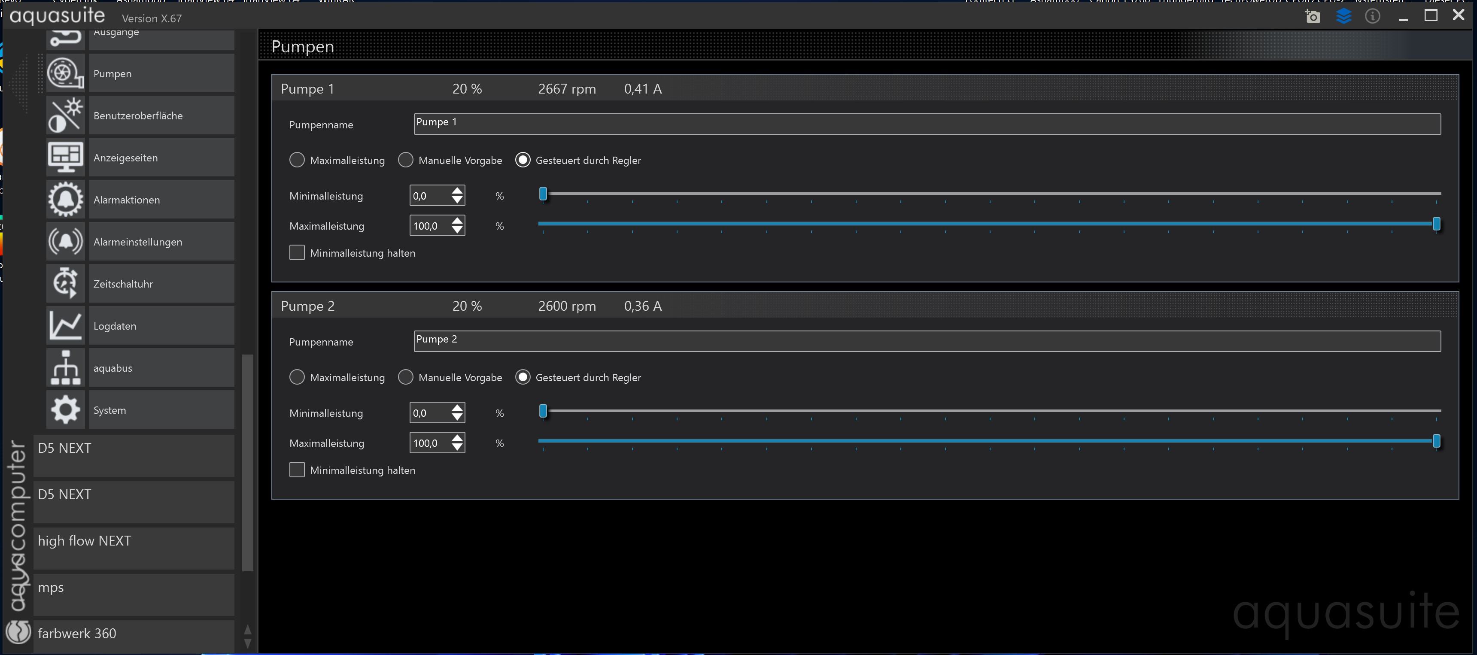The image size is (1477, 655).
Task: Open the aquabus menu entry
Action: coord(162,368)
